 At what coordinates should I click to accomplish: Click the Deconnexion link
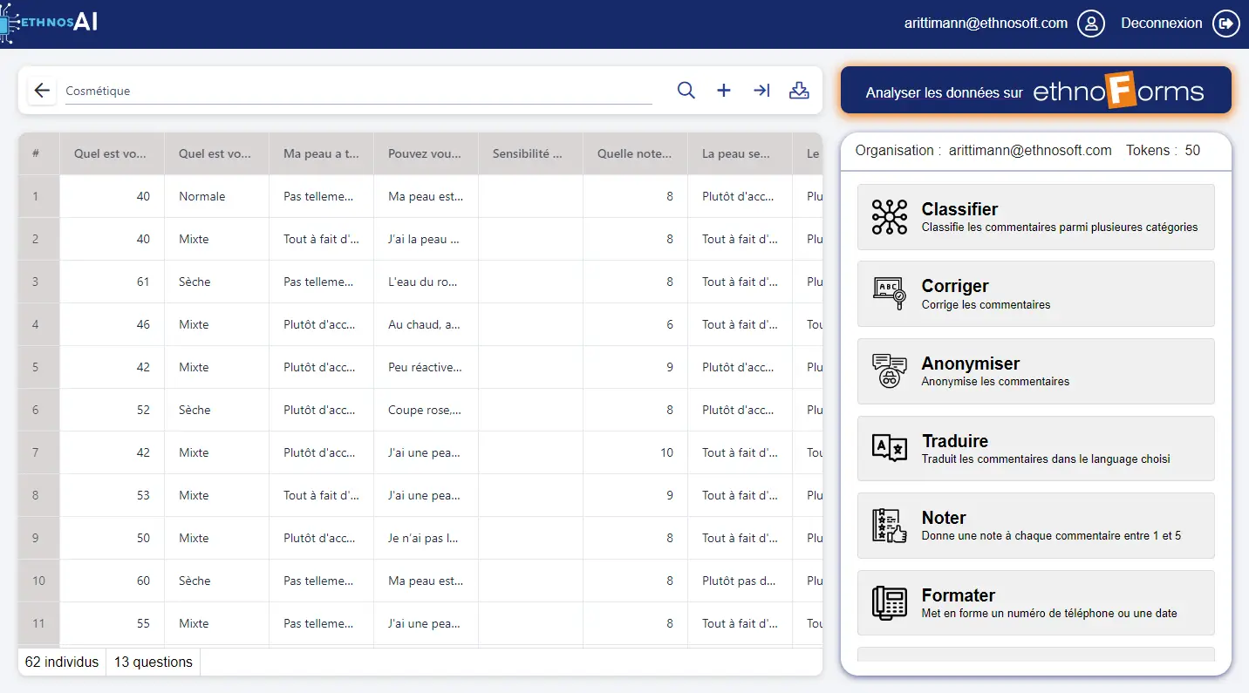pos(1161,24)
